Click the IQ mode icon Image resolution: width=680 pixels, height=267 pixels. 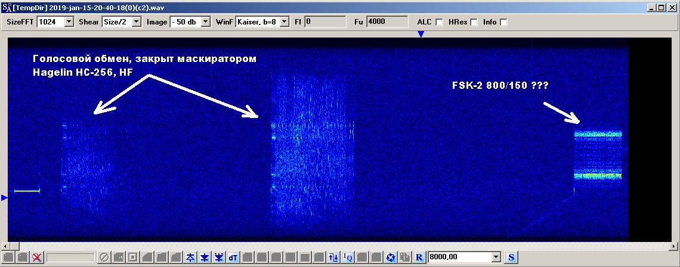[x=348, y=257]
